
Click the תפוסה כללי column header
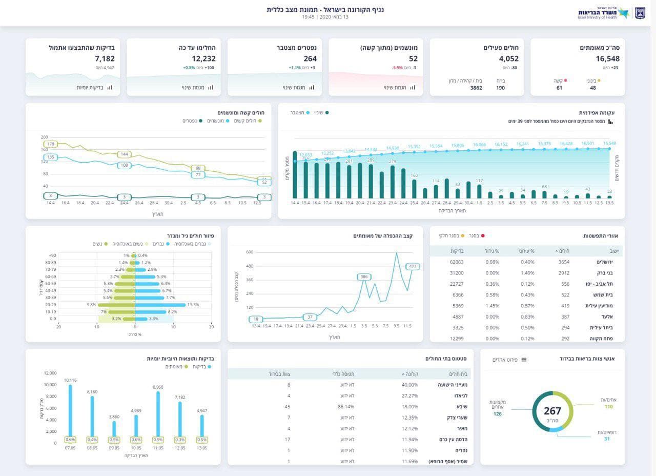point(343,374)
